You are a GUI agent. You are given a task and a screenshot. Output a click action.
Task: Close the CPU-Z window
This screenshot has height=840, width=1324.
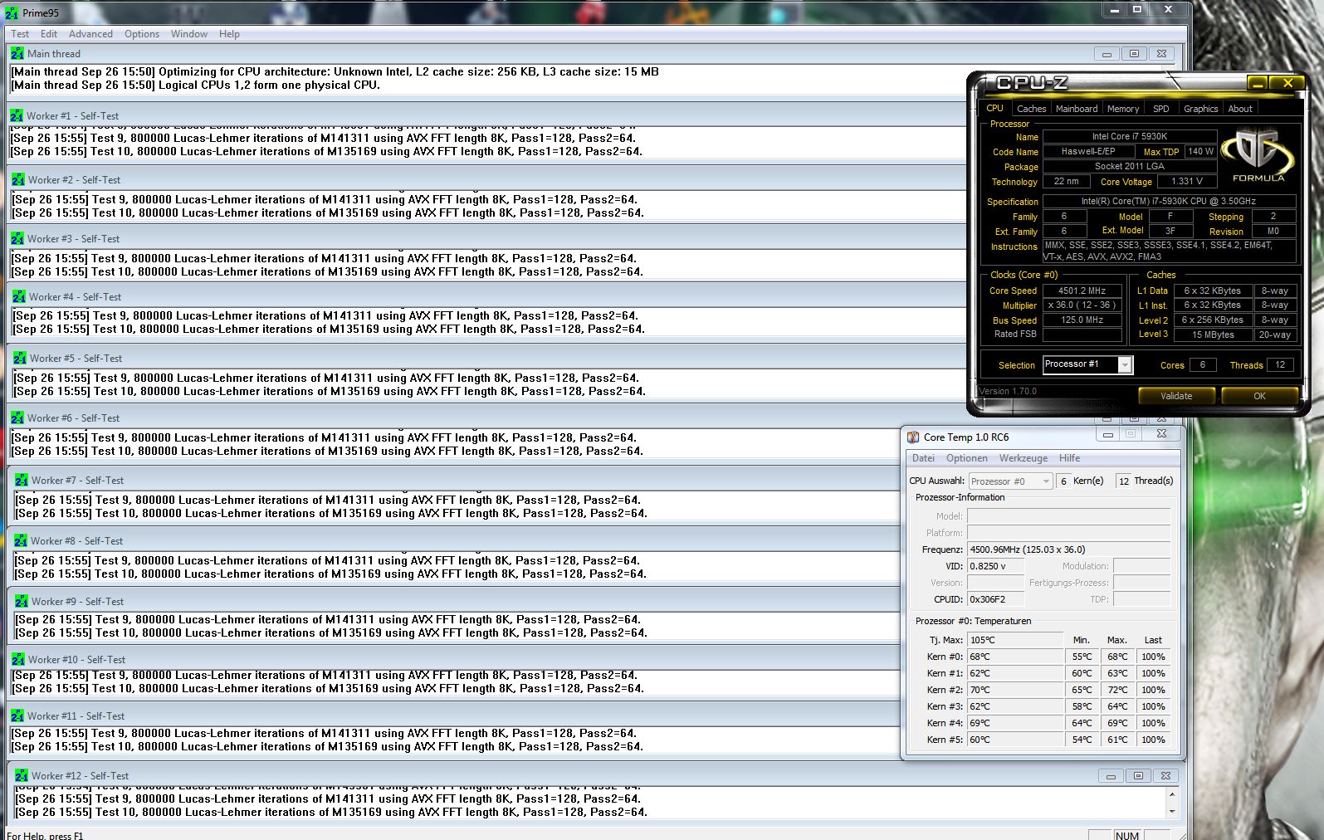coord(1287,82)
